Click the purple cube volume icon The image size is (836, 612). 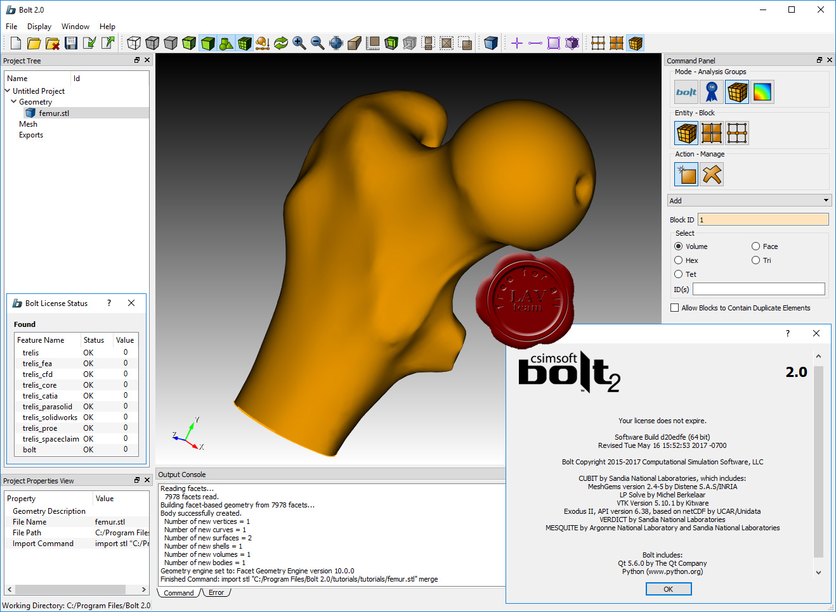(x=572, y=43)
